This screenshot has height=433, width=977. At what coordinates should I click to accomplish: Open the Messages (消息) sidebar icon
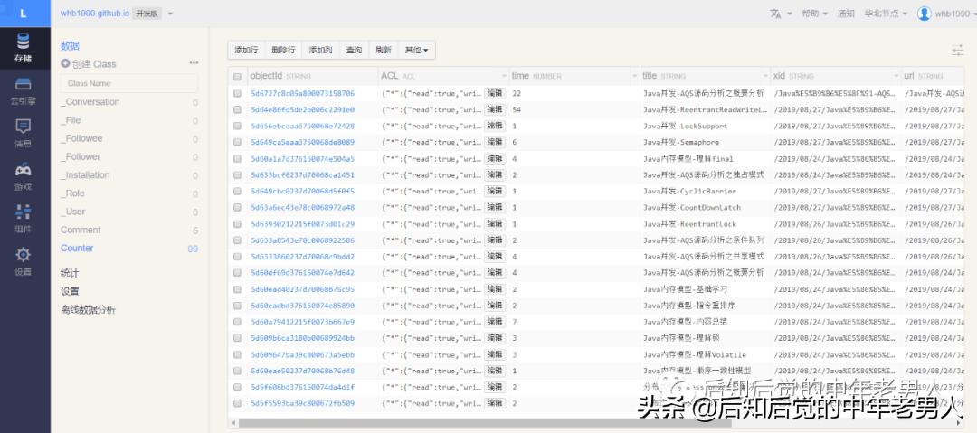coord(23,133)
